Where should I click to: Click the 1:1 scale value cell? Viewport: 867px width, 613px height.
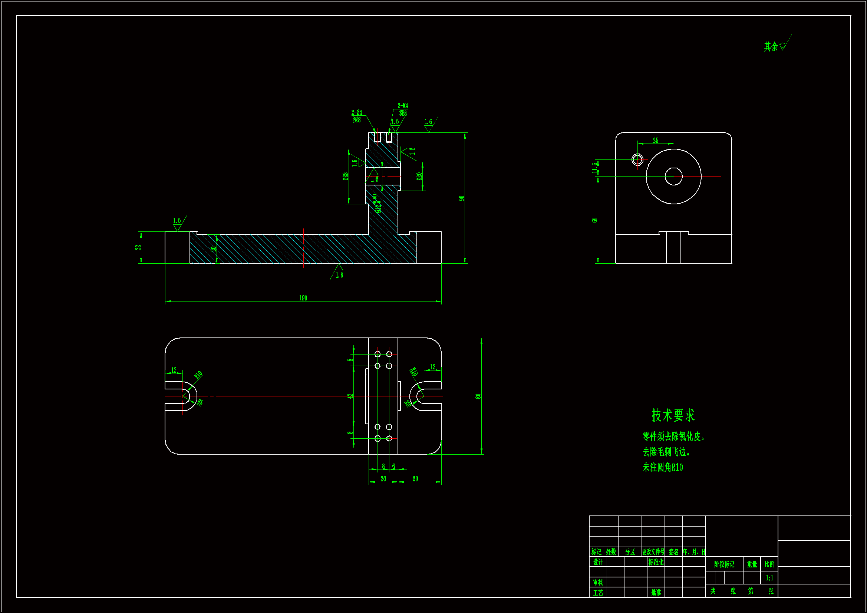click(769, 578)
